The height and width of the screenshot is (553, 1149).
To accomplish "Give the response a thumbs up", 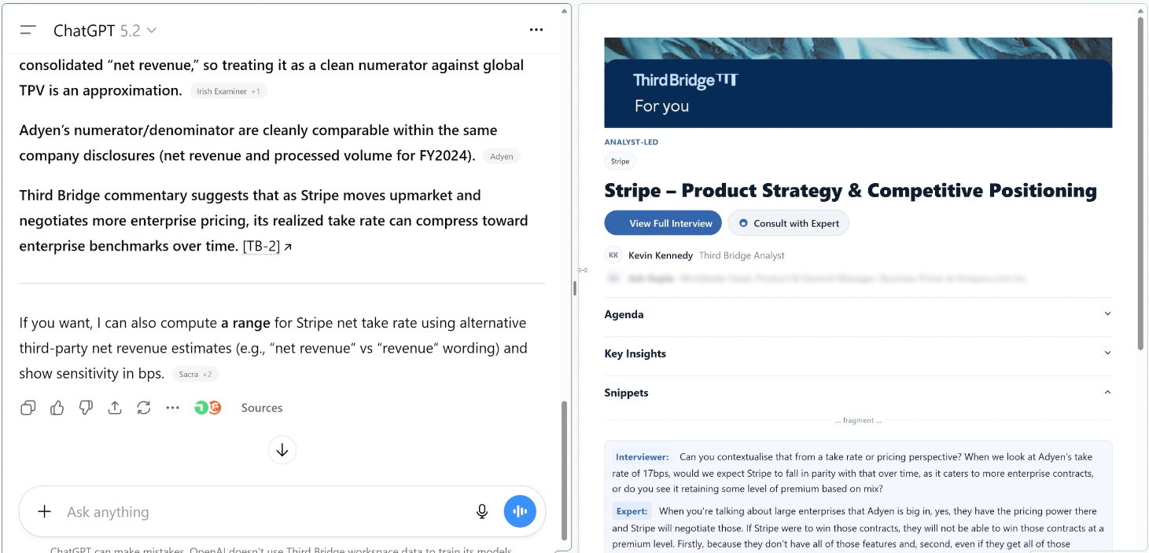I will (x=57, y=408).
